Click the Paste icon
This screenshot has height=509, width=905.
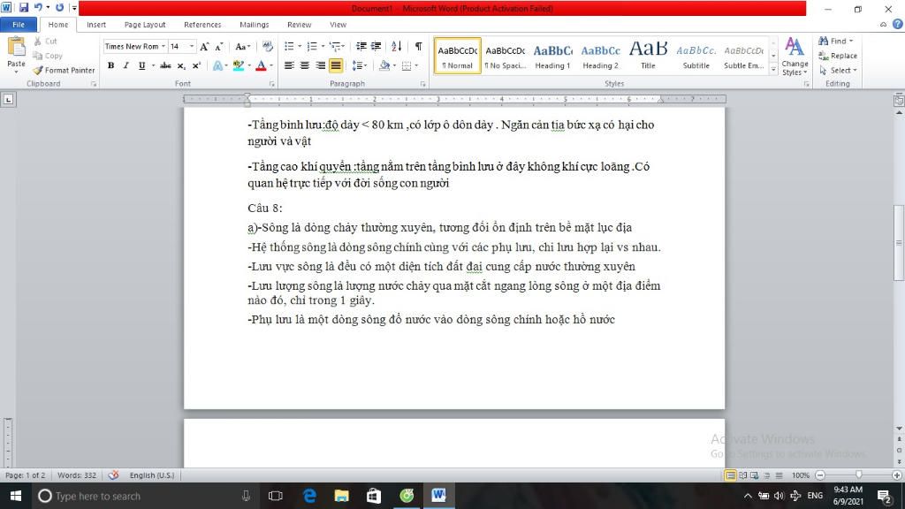point(16,48)
